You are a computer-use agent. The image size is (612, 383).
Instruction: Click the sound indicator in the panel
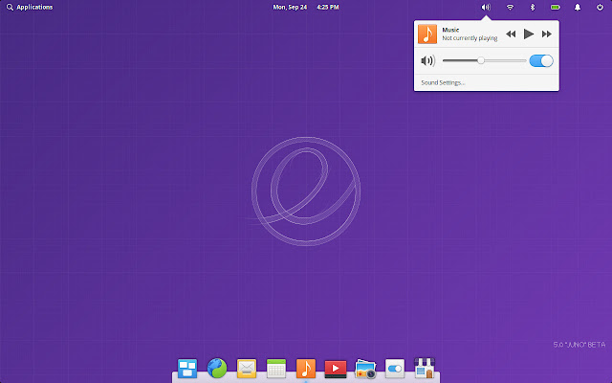click(x=486, y=7)
